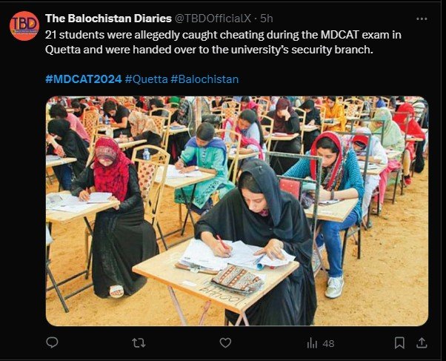446x361 pixels.
Task: Open the reply comment icon
Action: click(x=52, y=342)
